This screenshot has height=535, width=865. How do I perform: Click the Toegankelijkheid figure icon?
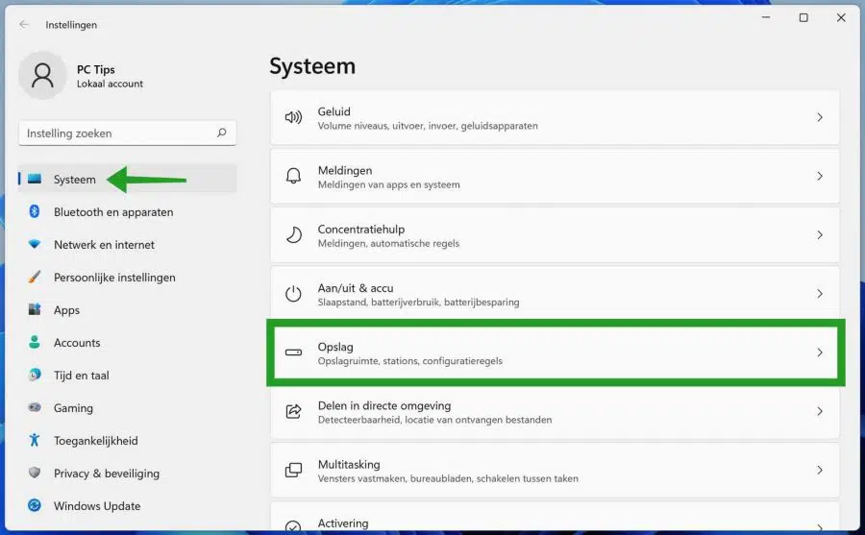click(35, 440)
